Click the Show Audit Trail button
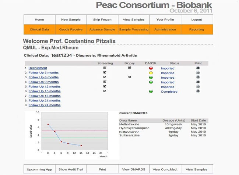The height and width of the screenshot is (175, 239). coord(71,169)
